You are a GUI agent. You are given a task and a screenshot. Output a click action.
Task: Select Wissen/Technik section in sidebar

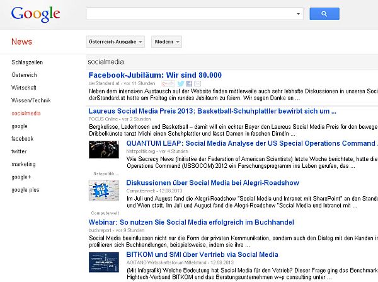tap(30, 100)
